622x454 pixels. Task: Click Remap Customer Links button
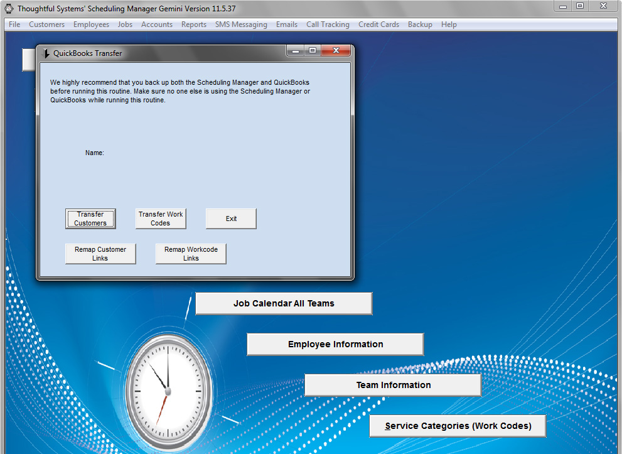click(x=100, y=254)
